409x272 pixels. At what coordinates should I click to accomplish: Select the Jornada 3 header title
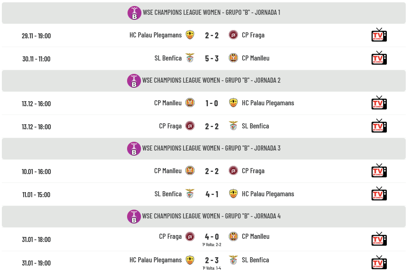click(211, 148)
